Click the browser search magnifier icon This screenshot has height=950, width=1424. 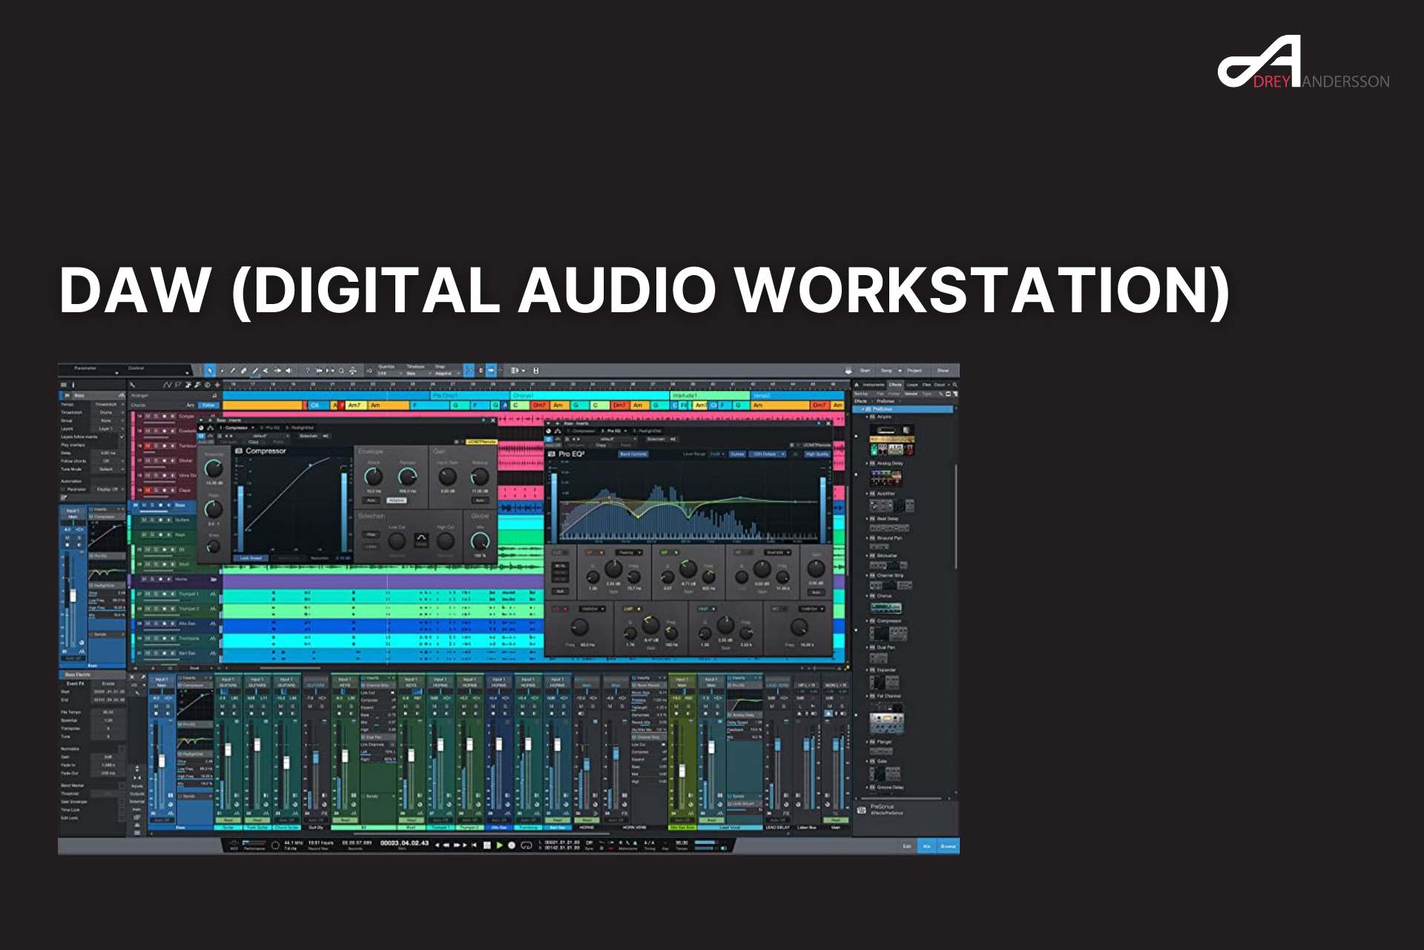coord(955,385)
